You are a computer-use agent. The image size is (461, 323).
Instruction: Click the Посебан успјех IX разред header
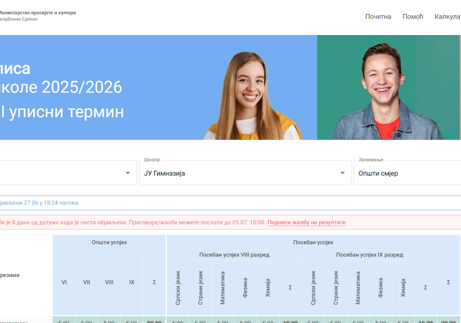tap(370, 255)
